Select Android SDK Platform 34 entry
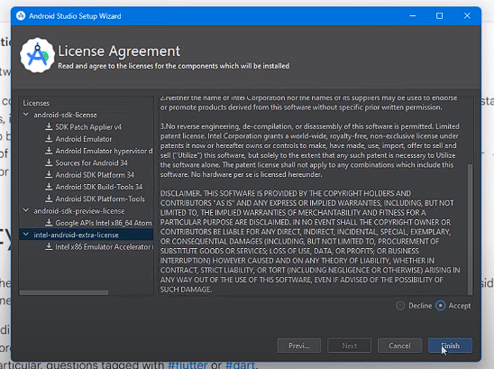This screenshot has width=494, height=369. pos(95,175)
